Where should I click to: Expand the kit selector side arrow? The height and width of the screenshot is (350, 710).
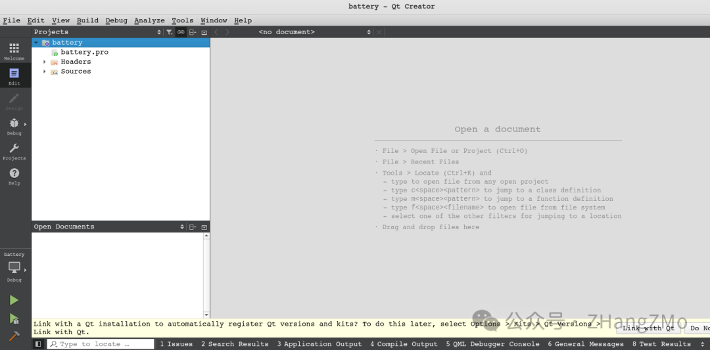click(26, 270)
